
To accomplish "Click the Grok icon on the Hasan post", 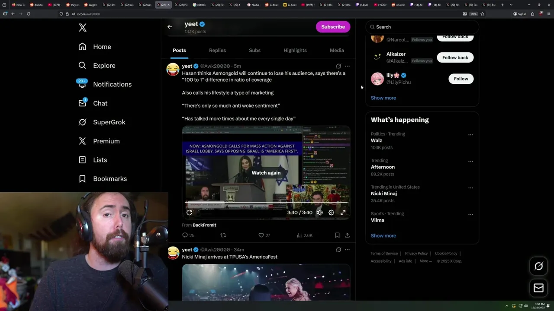I will click(x=338, y=66).
